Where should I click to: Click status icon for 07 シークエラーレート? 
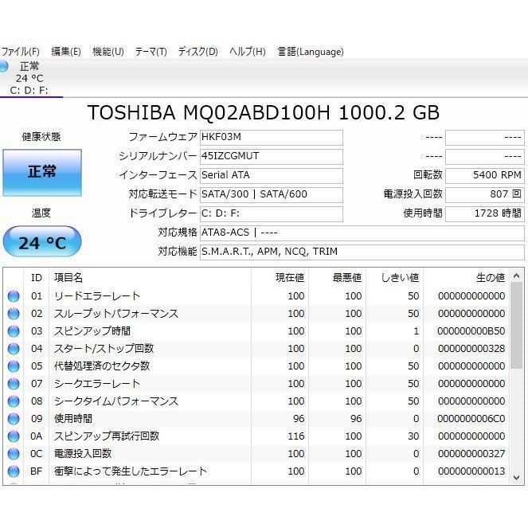[14, 384]
